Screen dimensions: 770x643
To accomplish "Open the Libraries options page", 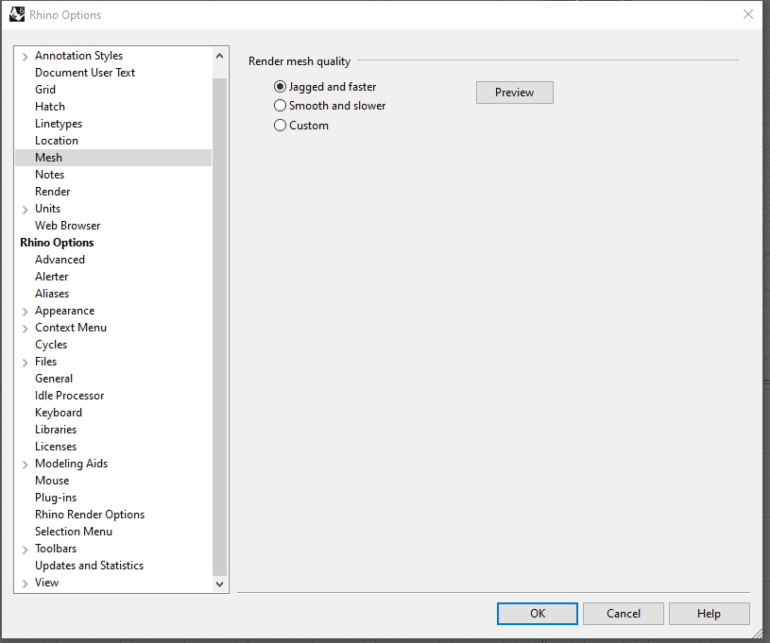I will click(x=56, y=430).
